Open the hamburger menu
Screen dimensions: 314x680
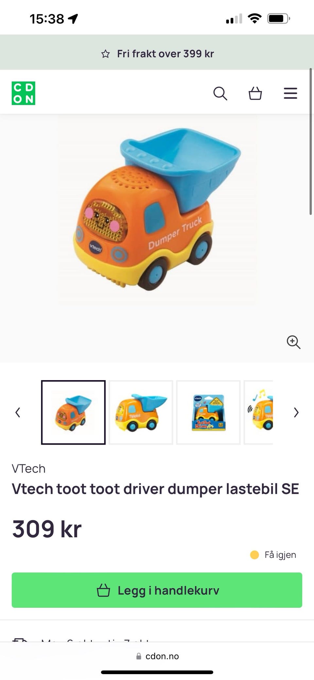pos(290,93)
